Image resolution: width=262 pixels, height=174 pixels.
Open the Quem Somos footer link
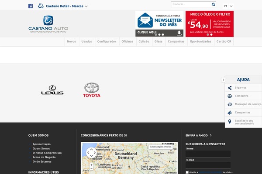[x=41, y=148]
